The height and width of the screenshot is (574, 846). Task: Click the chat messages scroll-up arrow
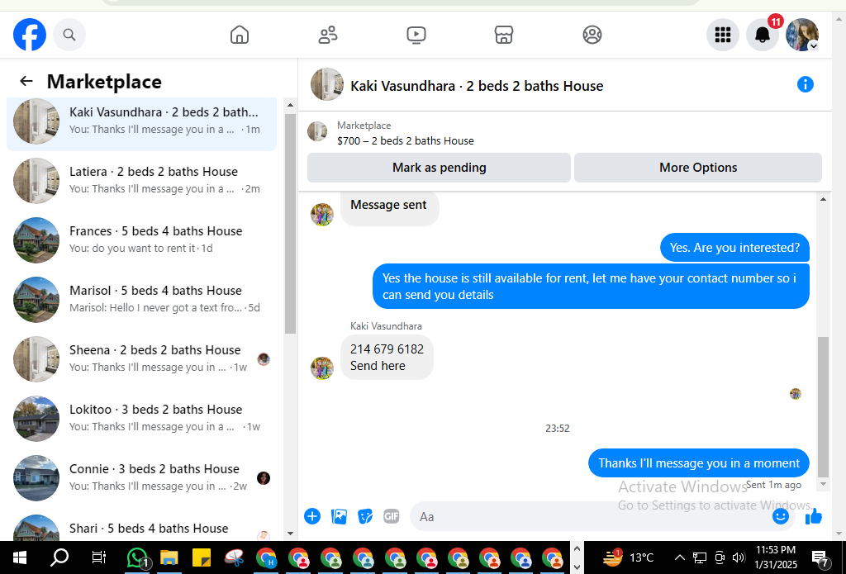pos(823,199)
